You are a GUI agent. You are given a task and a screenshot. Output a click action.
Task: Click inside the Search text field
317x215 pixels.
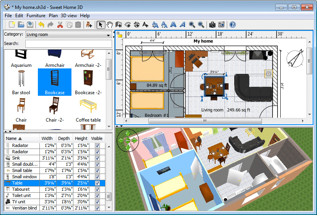[68, 43]
